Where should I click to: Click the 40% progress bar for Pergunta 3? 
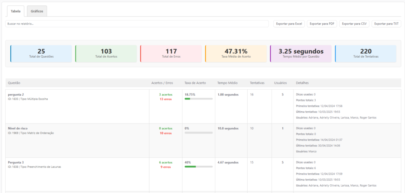pyautogui.click(x=199, y=167)
